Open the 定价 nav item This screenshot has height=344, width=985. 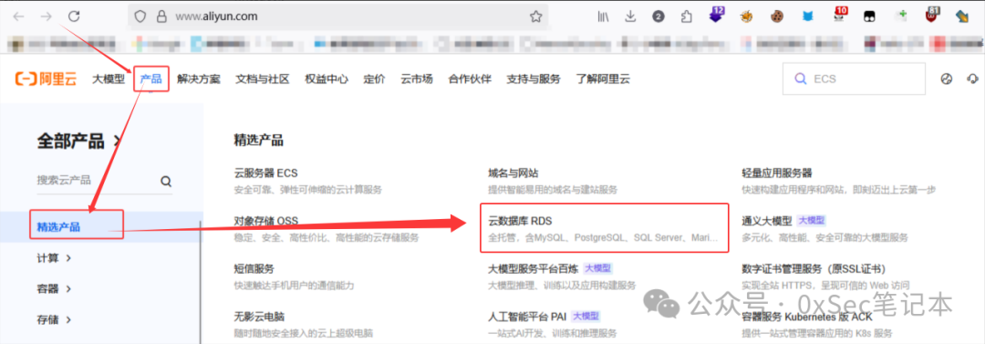click(x=375, y=79)
